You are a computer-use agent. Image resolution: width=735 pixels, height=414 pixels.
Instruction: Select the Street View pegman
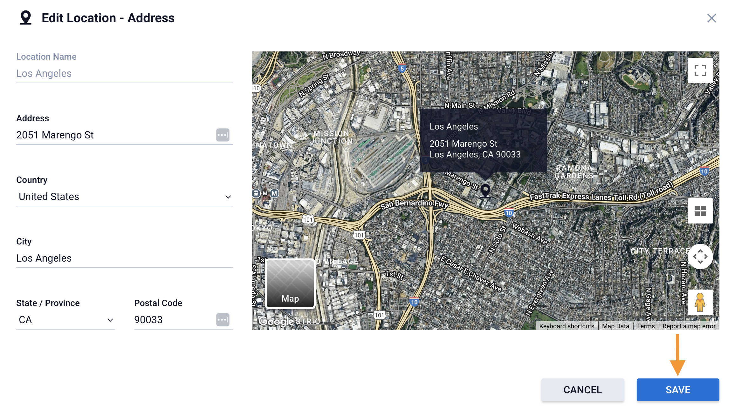(700, 302)
